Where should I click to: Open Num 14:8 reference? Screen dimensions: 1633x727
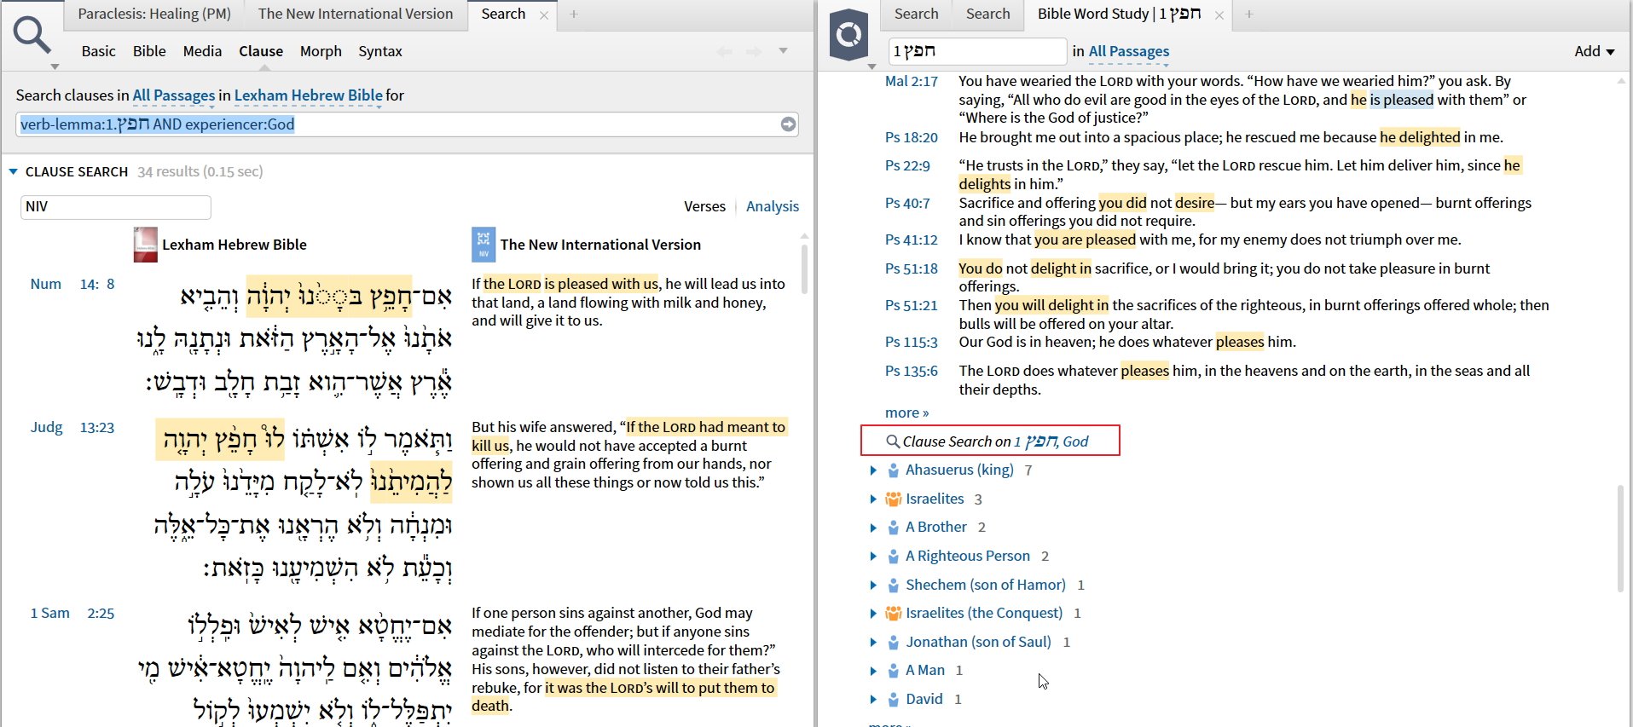tap(72, 284)
